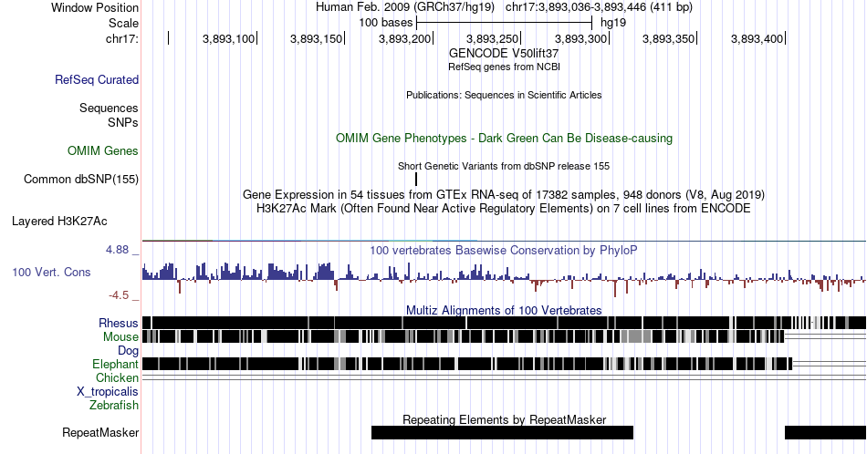Click Short Genetic Variants from dbSNP title
The height and width of the screenshot is (454, 867).
(504, 166)
